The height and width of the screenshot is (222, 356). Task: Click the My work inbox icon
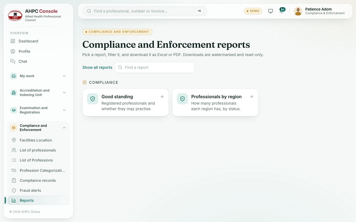click(14, 76)
